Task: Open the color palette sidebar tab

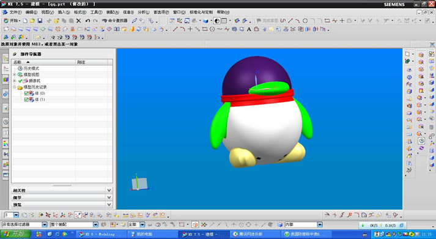Action: click(6, 144)
